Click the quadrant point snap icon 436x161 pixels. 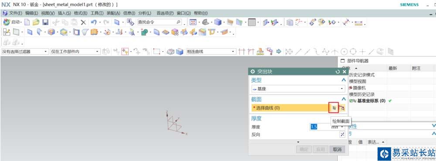tap(353, 52)
